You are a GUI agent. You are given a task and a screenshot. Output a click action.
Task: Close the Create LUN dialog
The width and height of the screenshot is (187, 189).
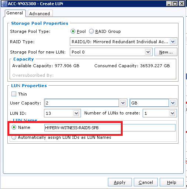181,4
